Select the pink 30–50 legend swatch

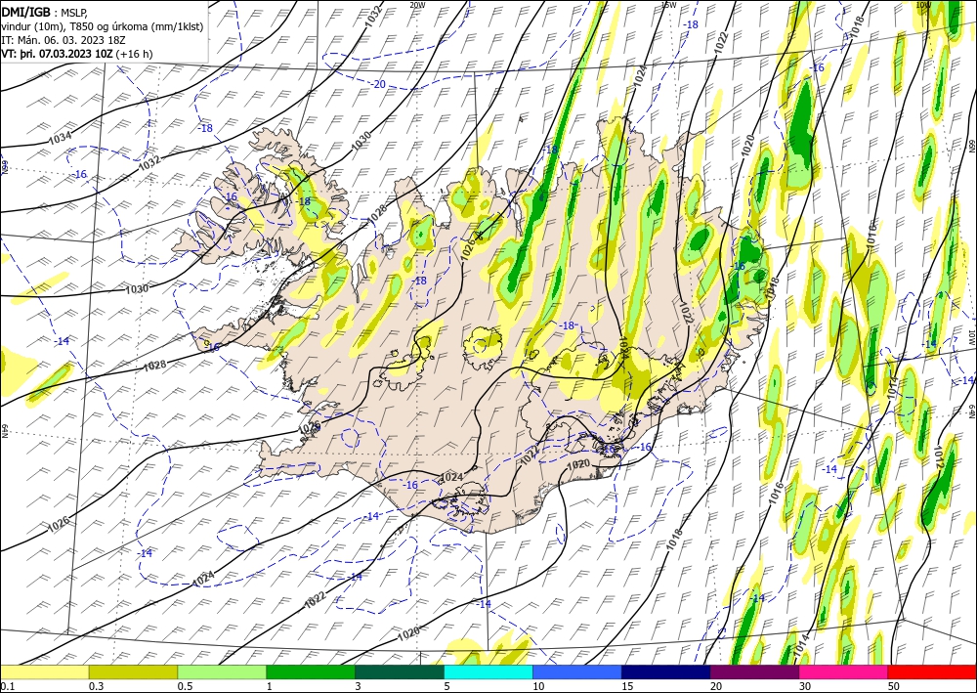tap(843, 671)
